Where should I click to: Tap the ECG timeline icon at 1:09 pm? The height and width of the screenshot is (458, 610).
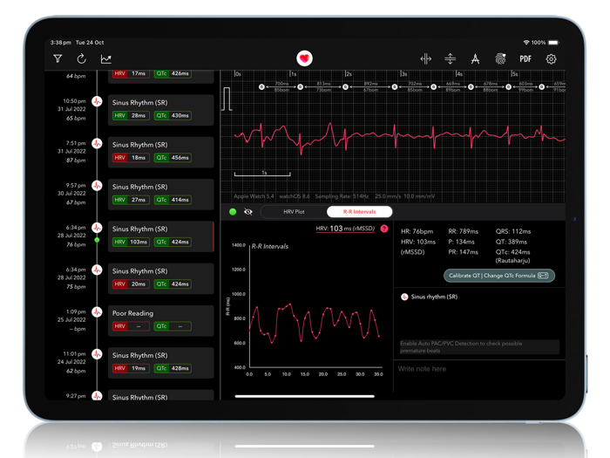coord(97,312)
